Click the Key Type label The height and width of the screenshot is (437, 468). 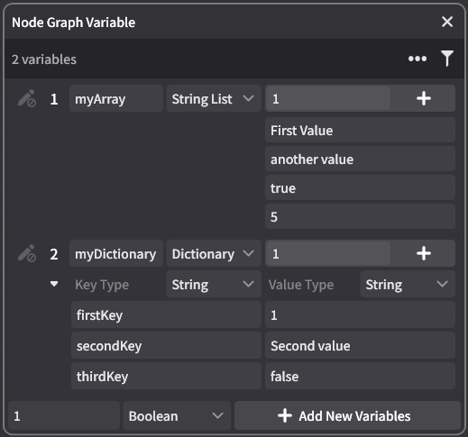click(x=102, y=285)
